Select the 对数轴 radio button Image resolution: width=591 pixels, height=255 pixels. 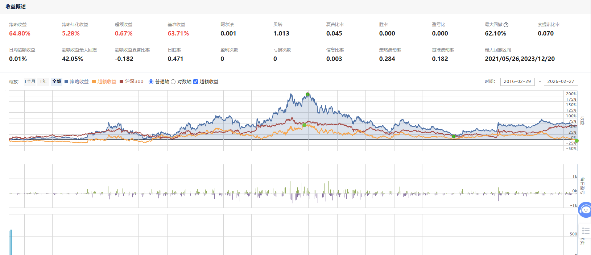[x=173, y=82]
